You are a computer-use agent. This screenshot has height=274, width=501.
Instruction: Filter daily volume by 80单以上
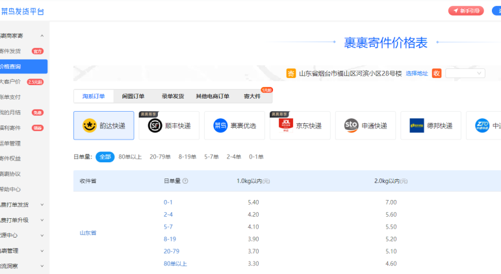click(130, 156)
